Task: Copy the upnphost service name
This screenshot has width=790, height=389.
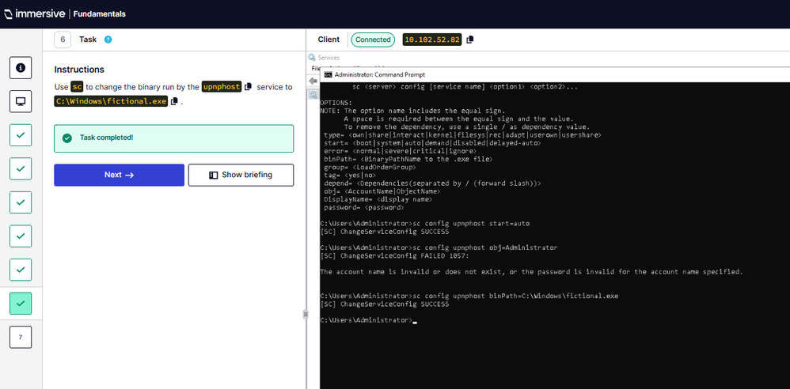Action: 248,87
